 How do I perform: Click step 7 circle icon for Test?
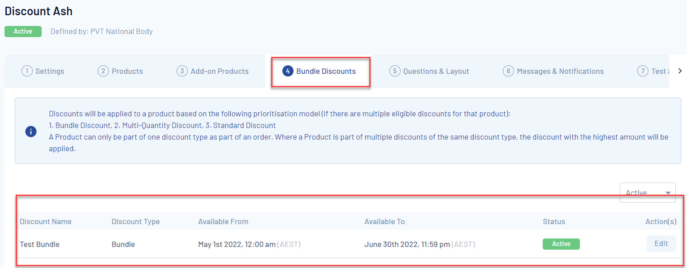(x=643, y=71)
